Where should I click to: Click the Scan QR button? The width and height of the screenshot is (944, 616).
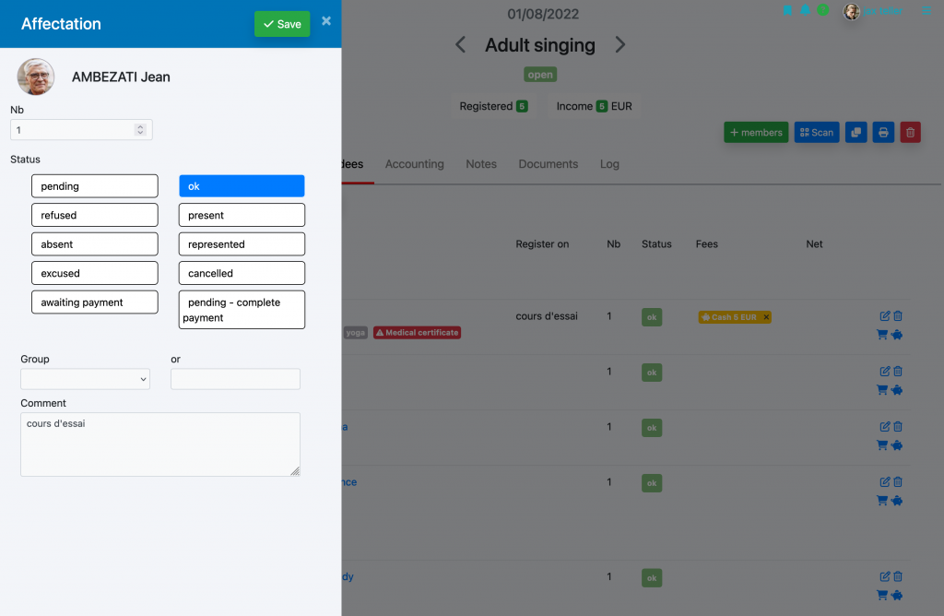tap(817, 133)
